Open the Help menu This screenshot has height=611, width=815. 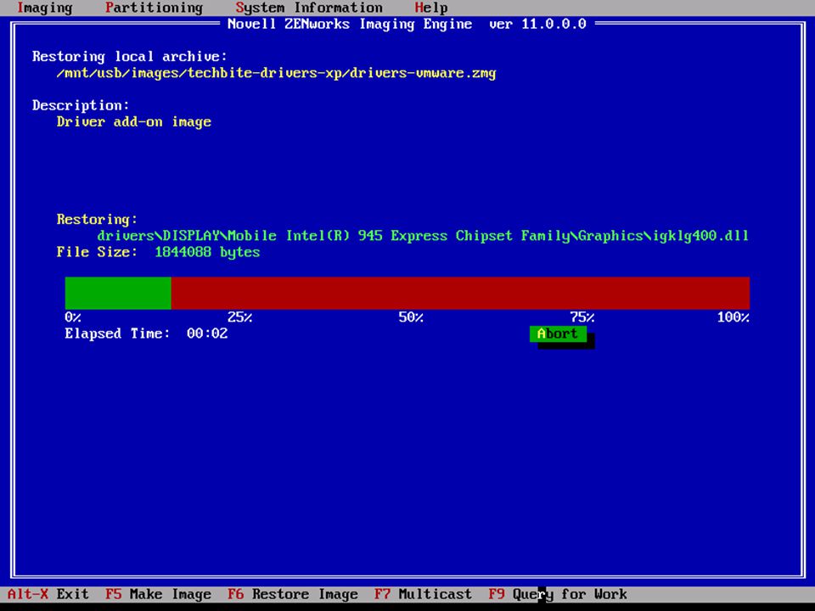431,8
